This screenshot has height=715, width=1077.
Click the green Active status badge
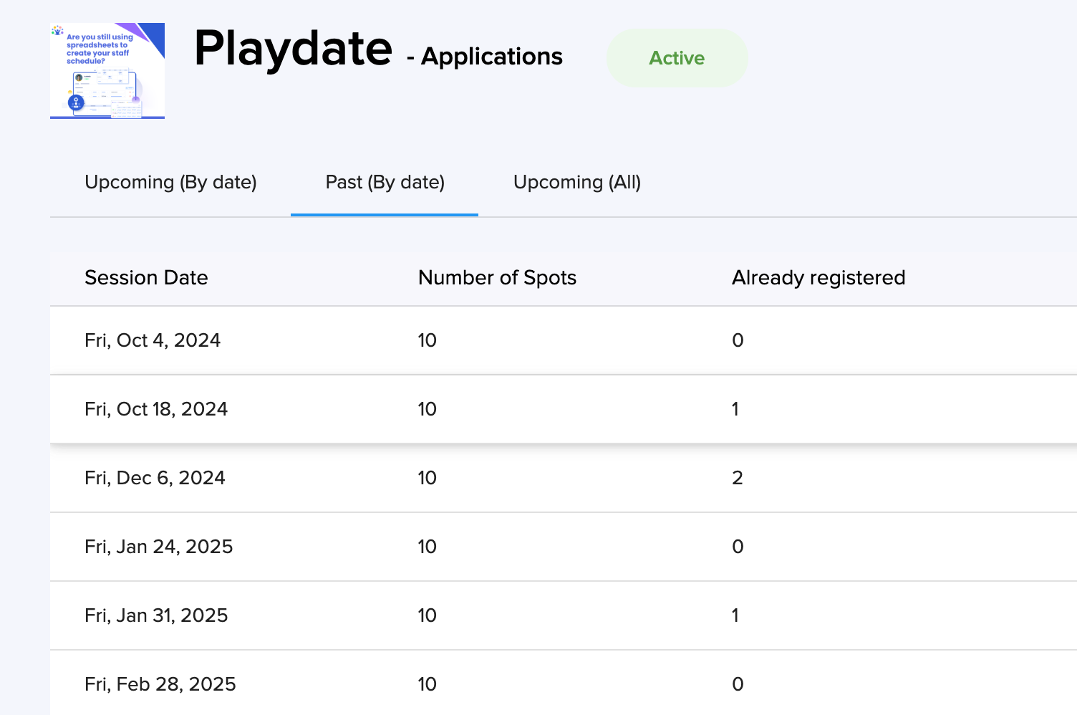click(x=677, y=58)
